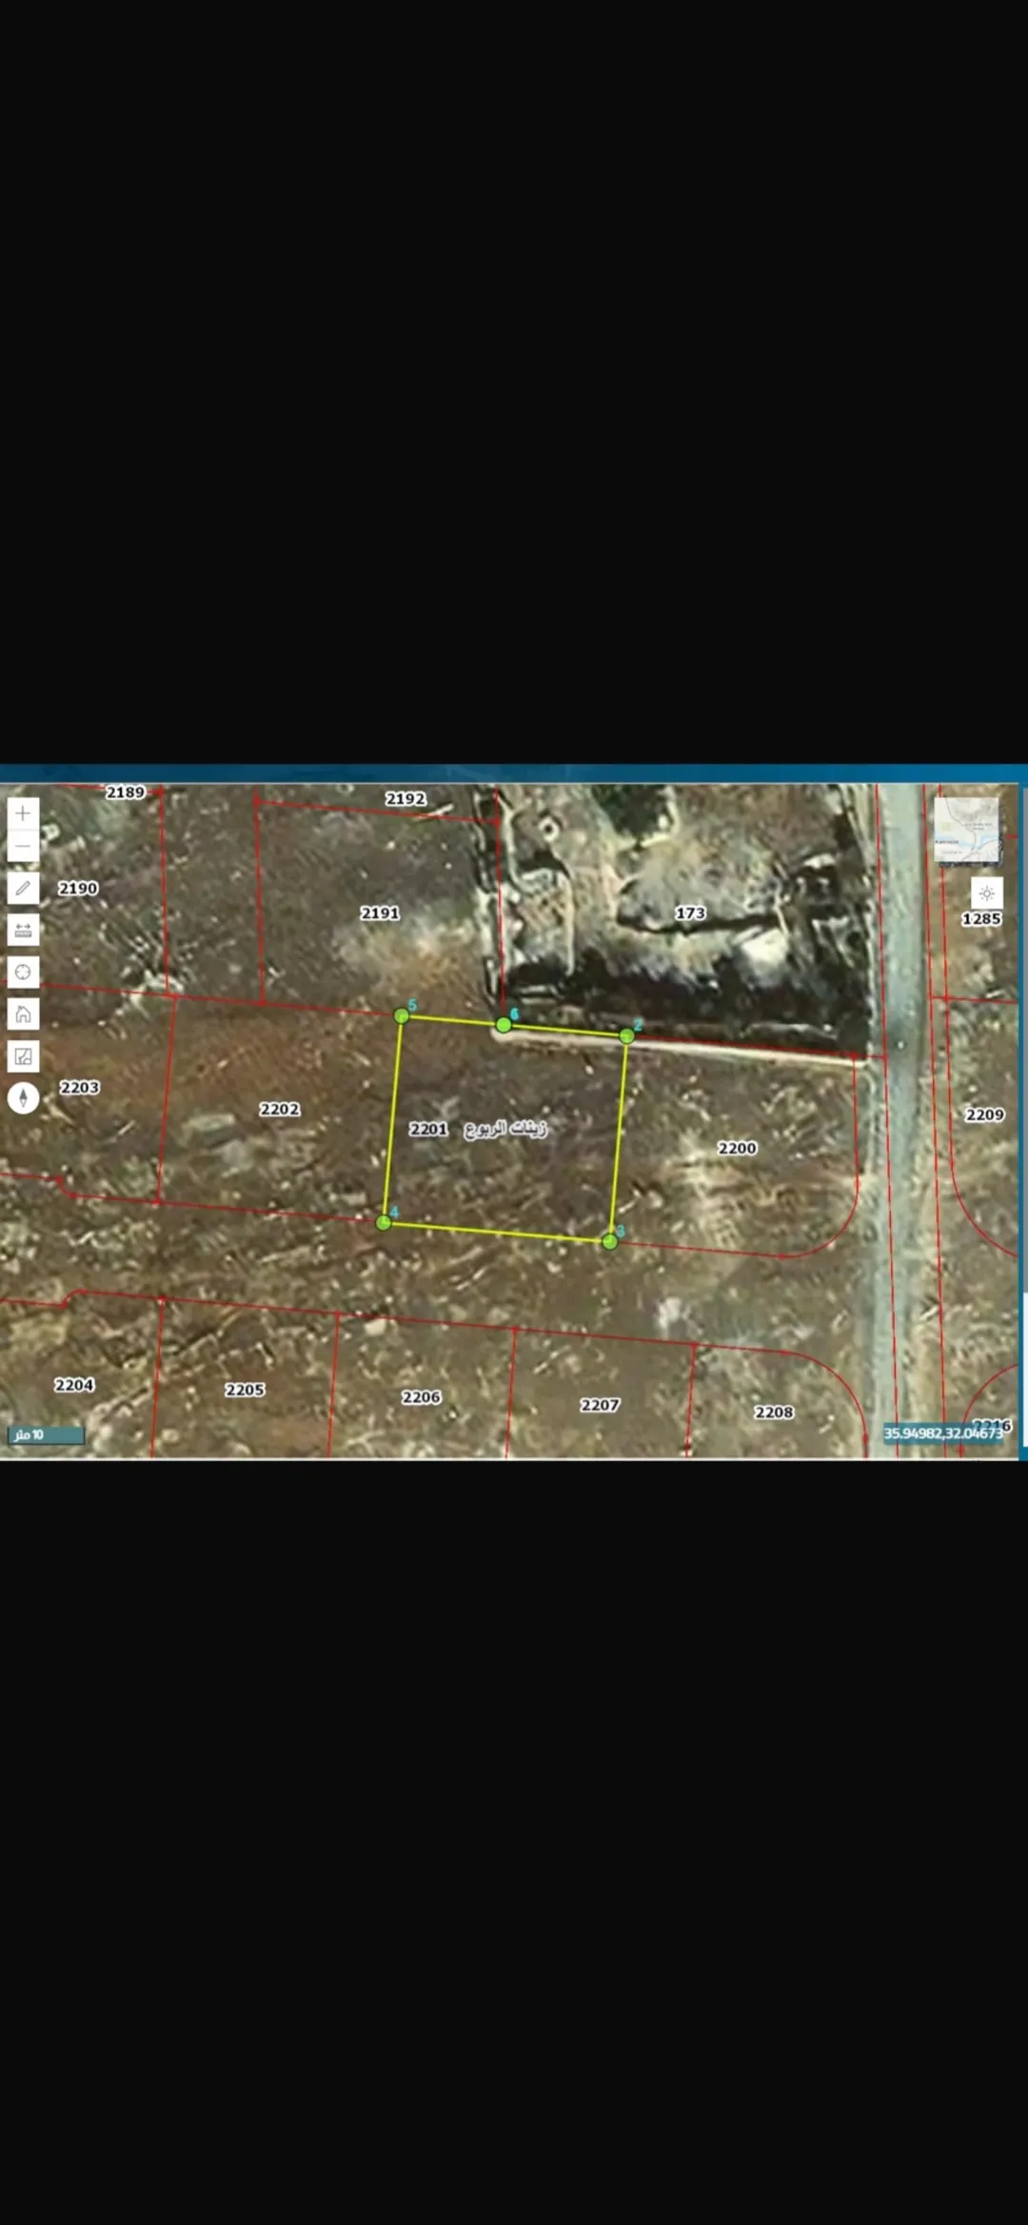Zoom out with the minus button
This screenshot has width=1028, height=2225.
tap(23, 846)
